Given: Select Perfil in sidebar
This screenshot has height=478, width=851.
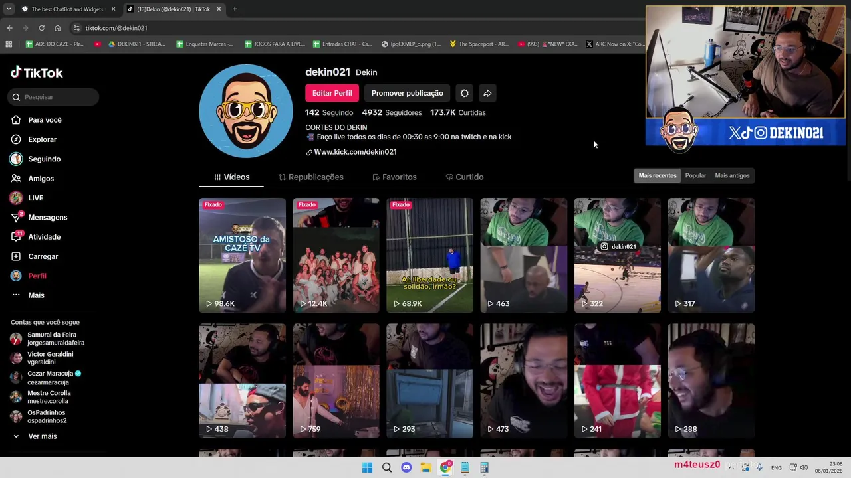Looking at the screenshot, I should pos(29,276).
